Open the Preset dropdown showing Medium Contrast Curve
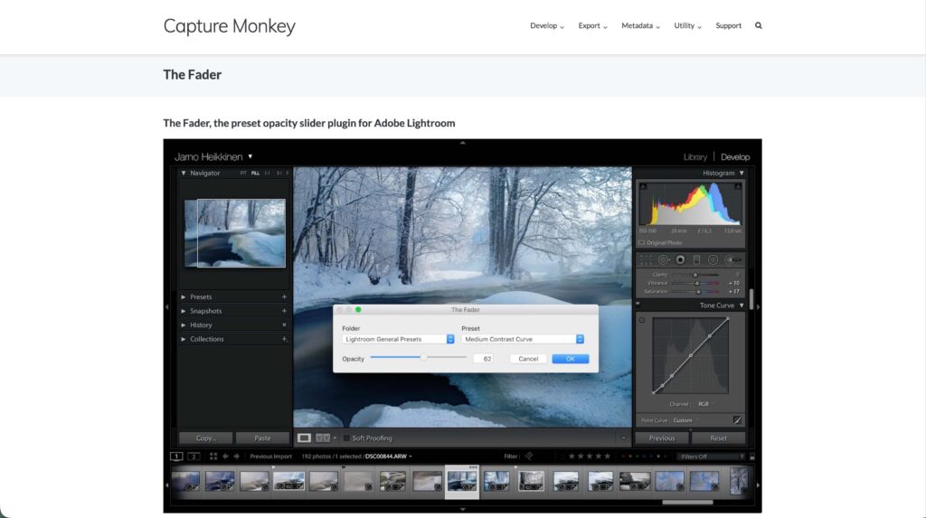926x518 pixels. pos(523,339)
